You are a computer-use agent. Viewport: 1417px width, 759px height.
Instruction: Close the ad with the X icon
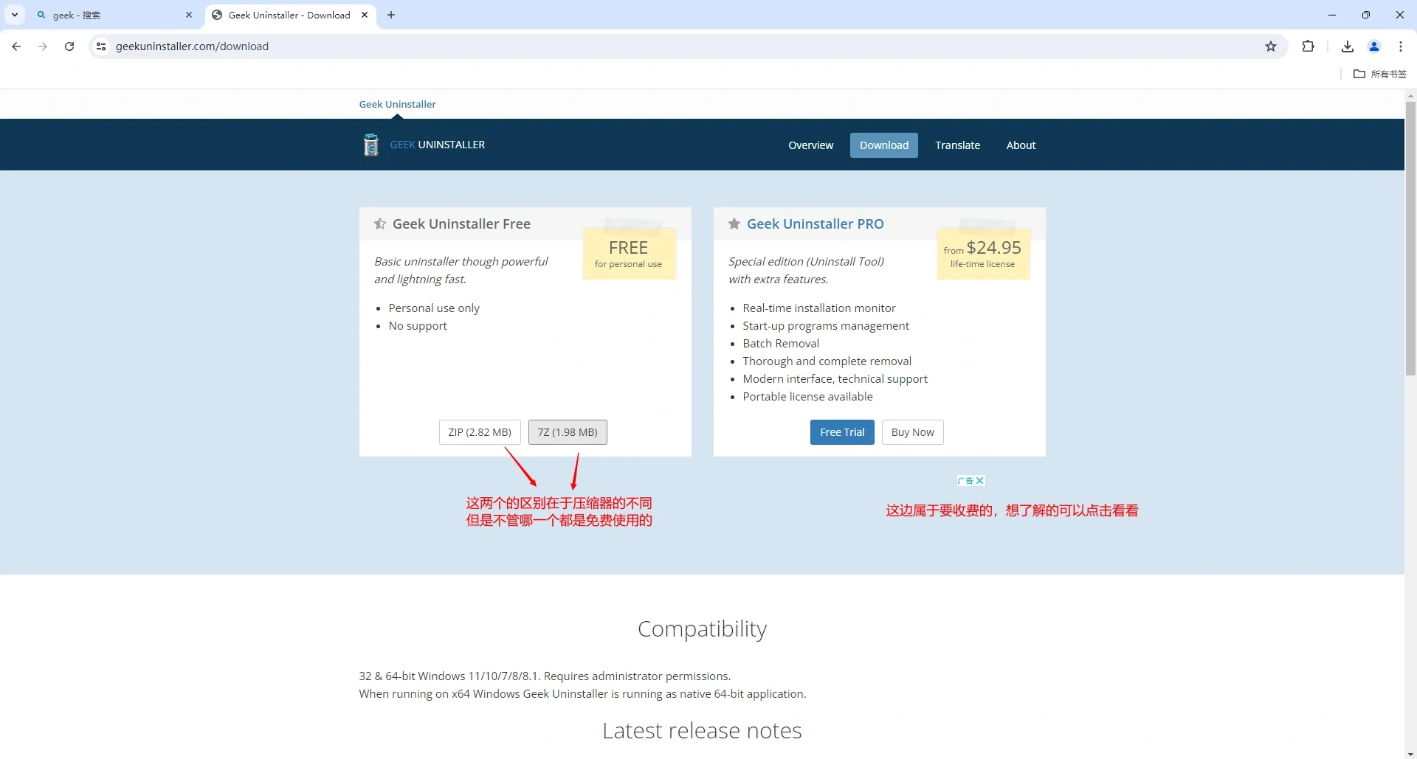(x=979, y=480)
